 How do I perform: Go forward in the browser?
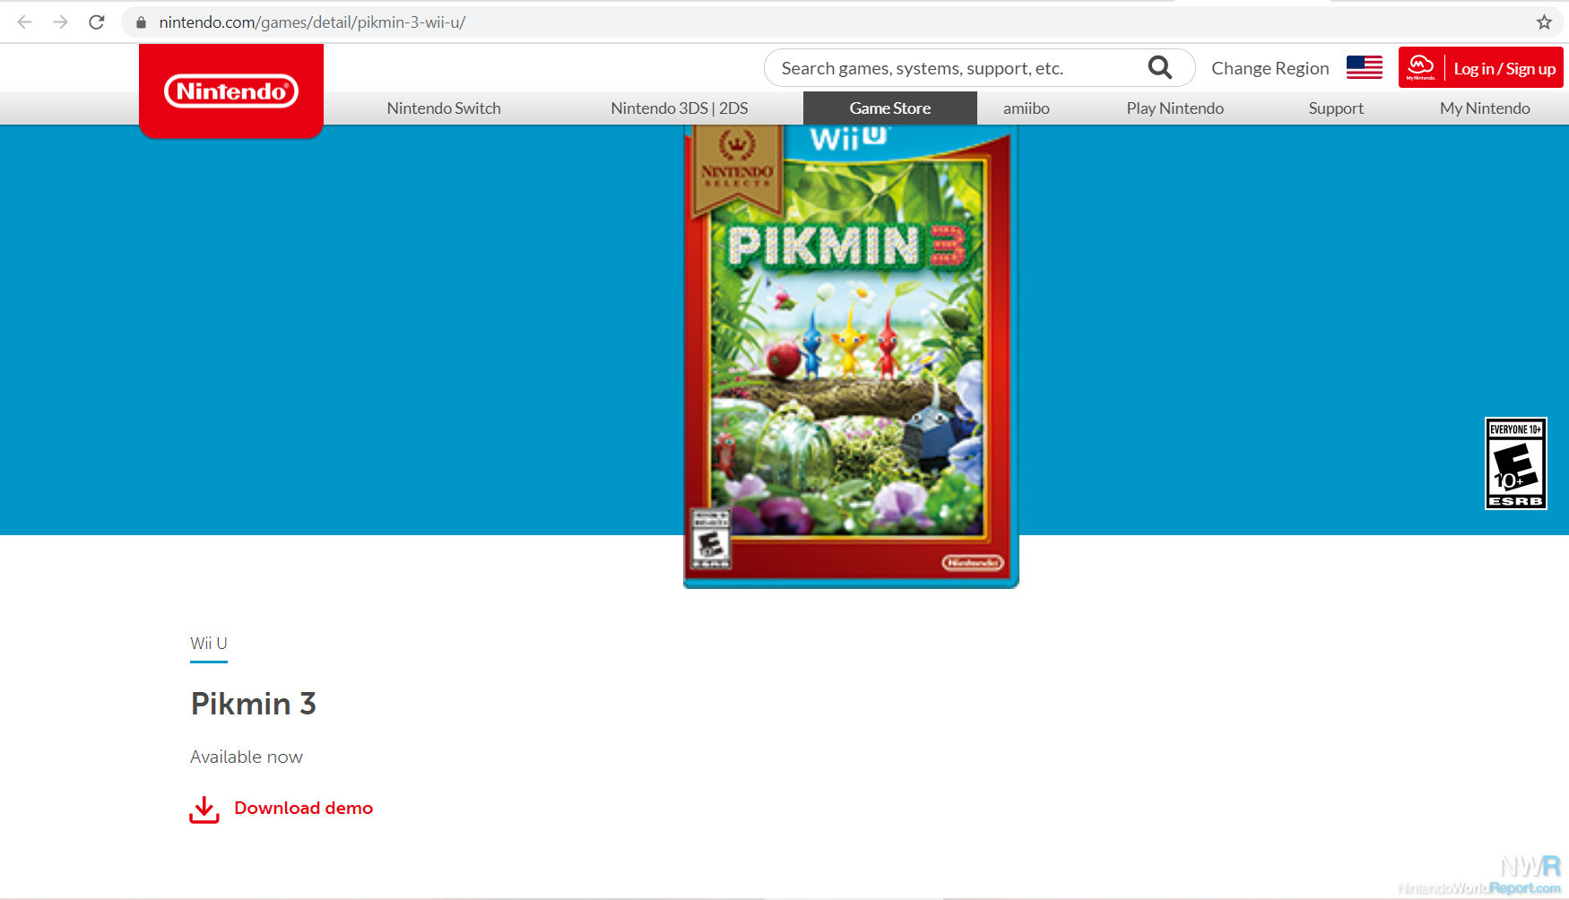click(x=60, y=22)
